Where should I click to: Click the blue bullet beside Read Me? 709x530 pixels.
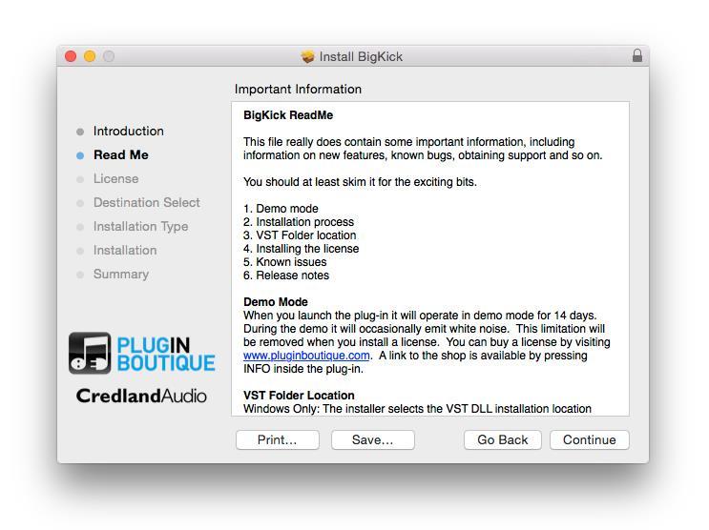click(80, 156)
